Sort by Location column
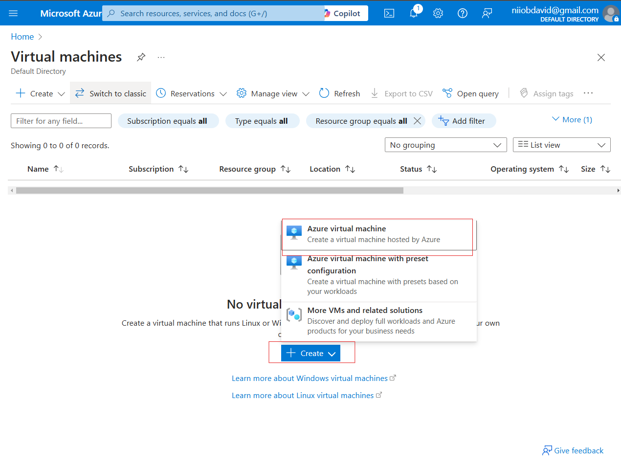The width and height of the screenshot is (621, 468). click(x=332, y=169)
